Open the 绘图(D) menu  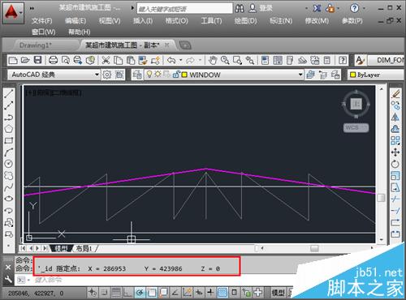(x=245, y=21)
